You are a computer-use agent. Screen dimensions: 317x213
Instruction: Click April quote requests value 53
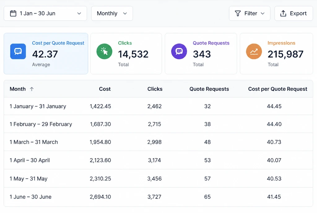pyautogui.click(x=207, y=160)
